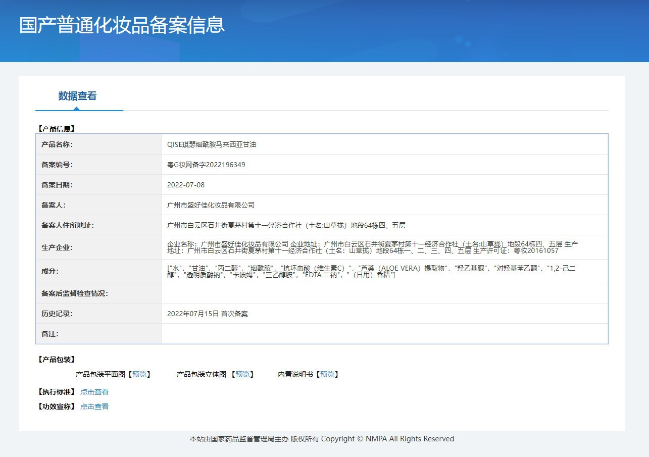Click the 【产品包装】 section heading

(x=56, y=360)
